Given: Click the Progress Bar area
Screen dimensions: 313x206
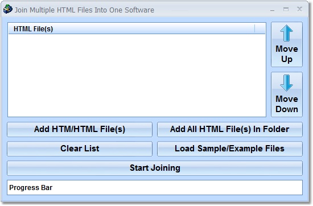Looking at the screenshot, I should (155, 187).
